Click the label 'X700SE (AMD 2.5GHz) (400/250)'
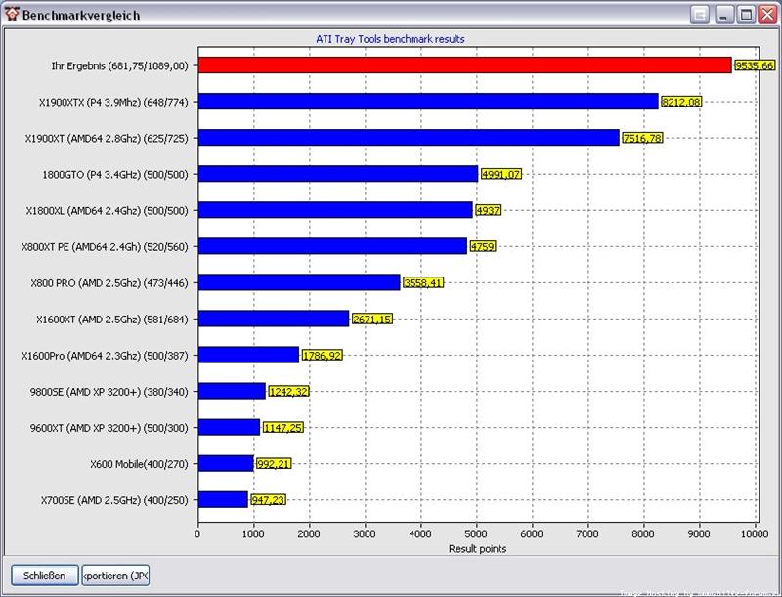Screen dimensions: 782x597 [x=114, y=500]
